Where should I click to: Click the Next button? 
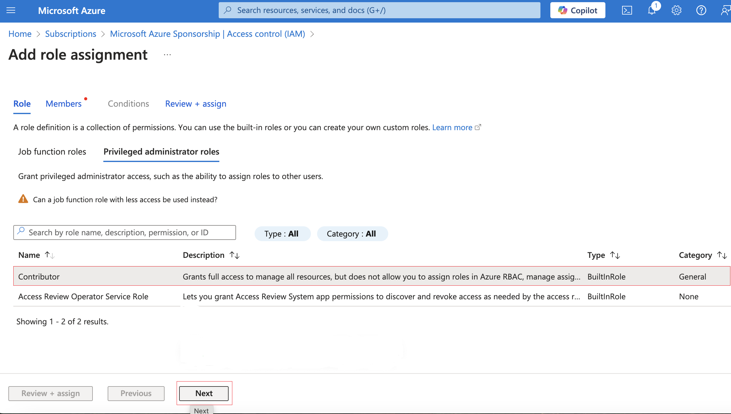[204, 393]
